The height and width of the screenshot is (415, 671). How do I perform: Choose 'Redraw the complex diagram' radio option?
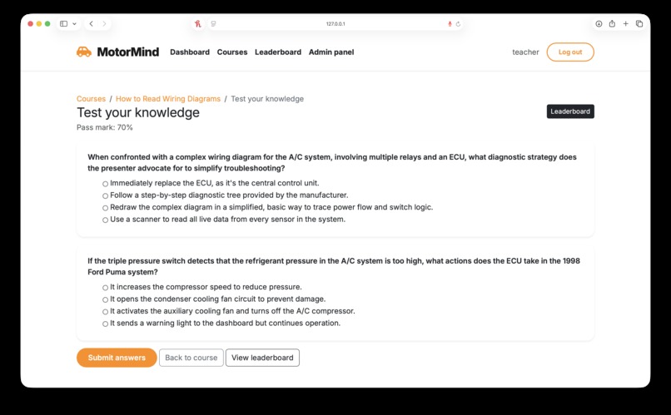pos(105,208)
